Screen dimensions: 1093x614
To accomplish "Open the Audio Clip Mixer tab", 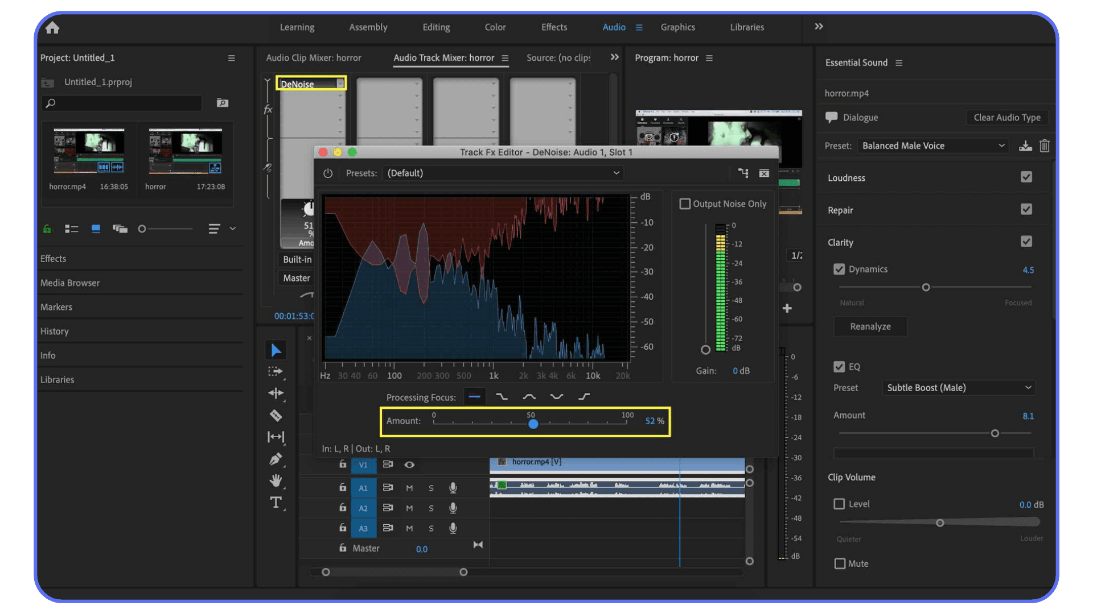I will [313, 57].
